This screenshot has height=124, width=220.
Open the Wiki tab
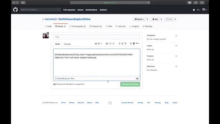click(109, 27)
